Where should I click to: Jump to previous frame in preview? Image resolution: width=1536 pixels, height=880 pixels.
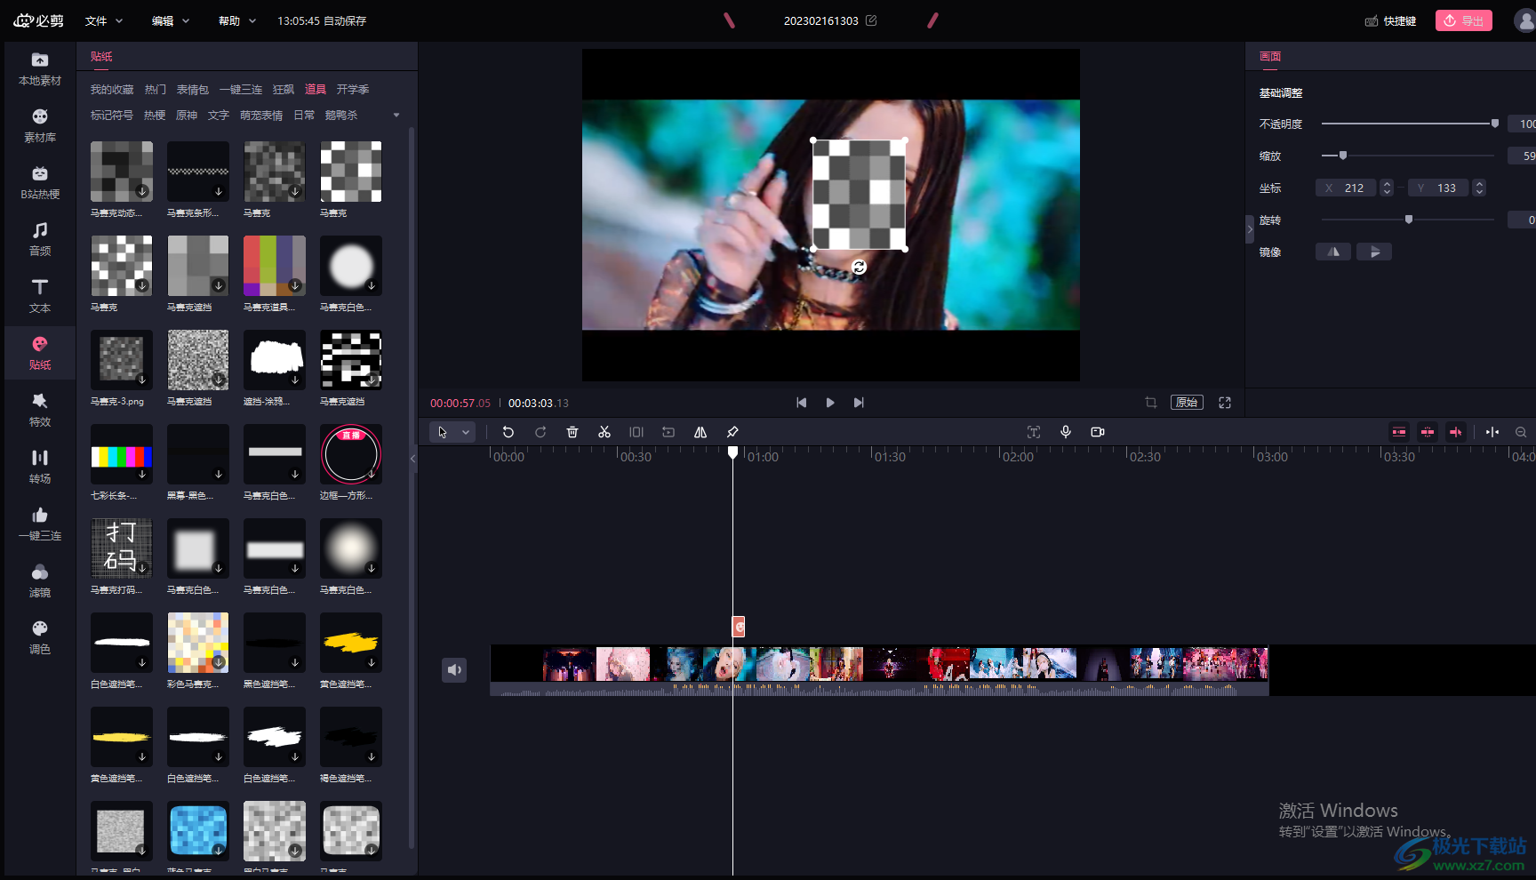(802, 403)
